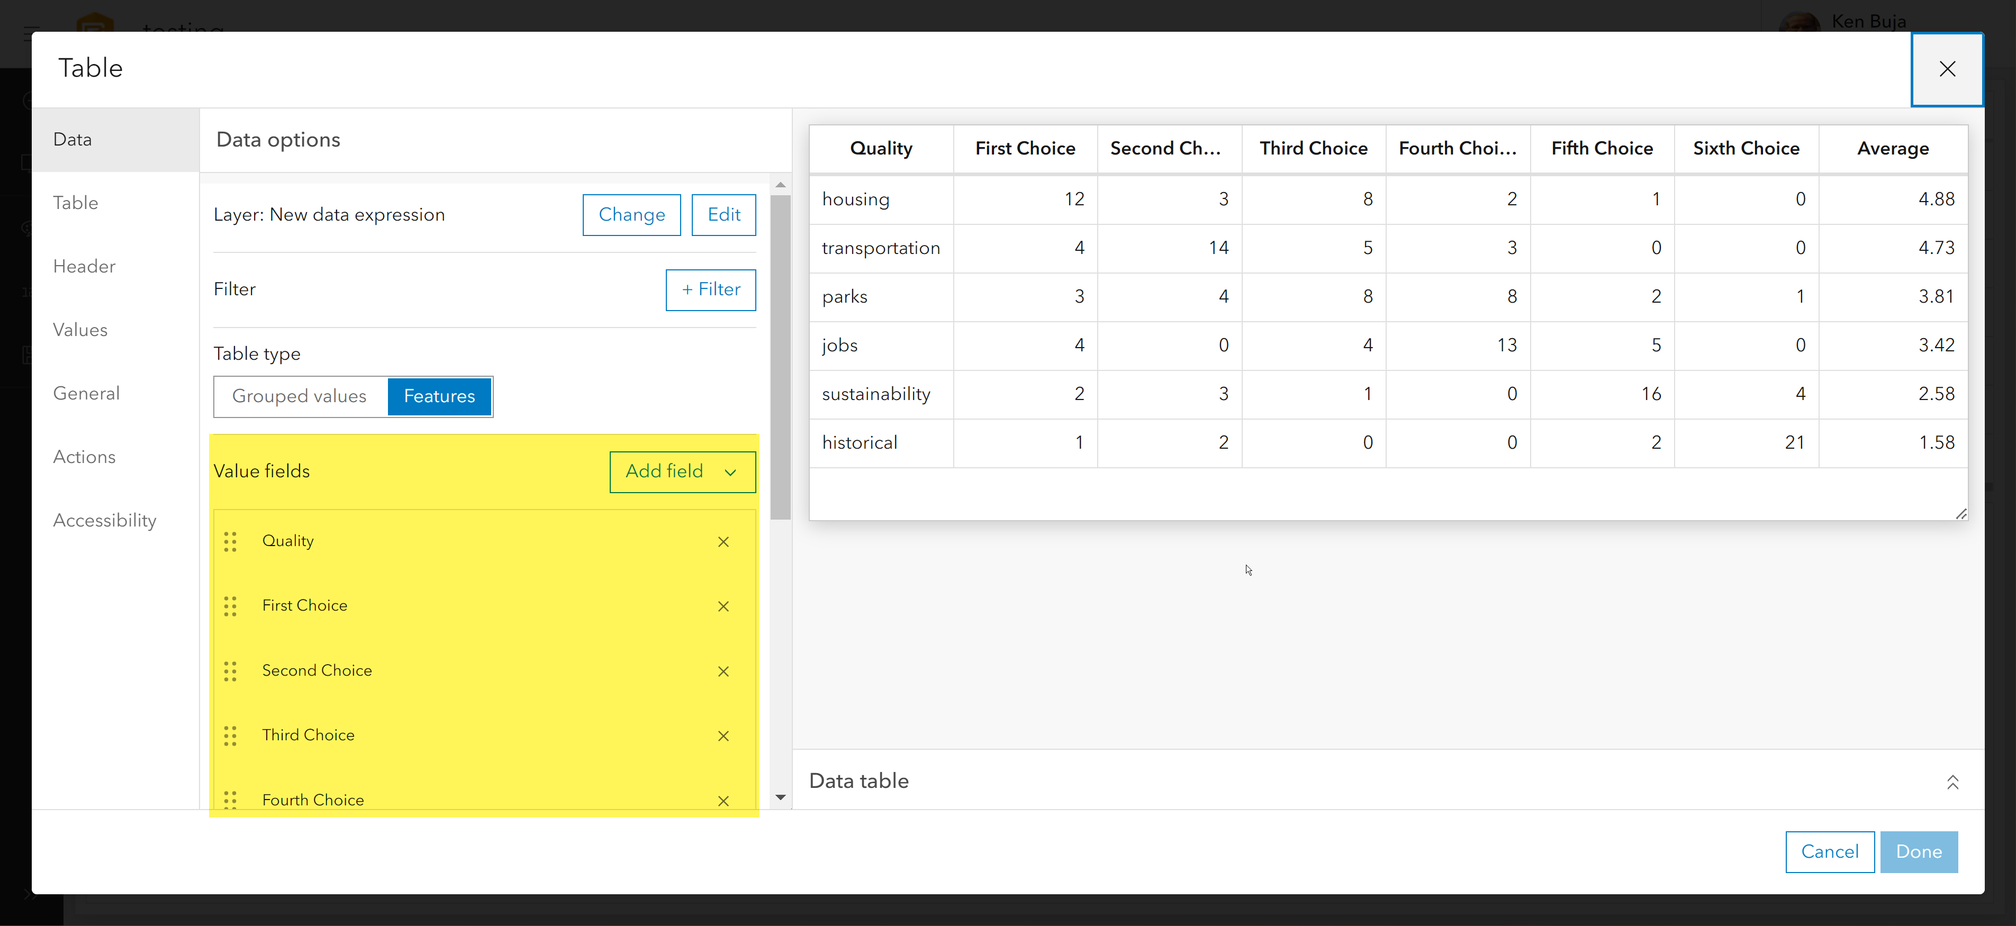This screenshot has width=2016, height=926.
Task: Click scrollbar down arrow in Data options
Action: (780, 797)
